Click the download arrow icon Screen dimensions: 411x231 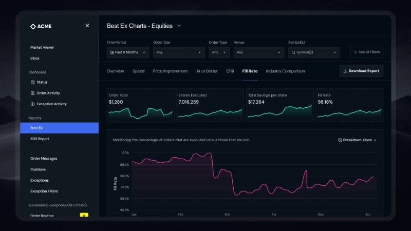(x=345, y=71)
